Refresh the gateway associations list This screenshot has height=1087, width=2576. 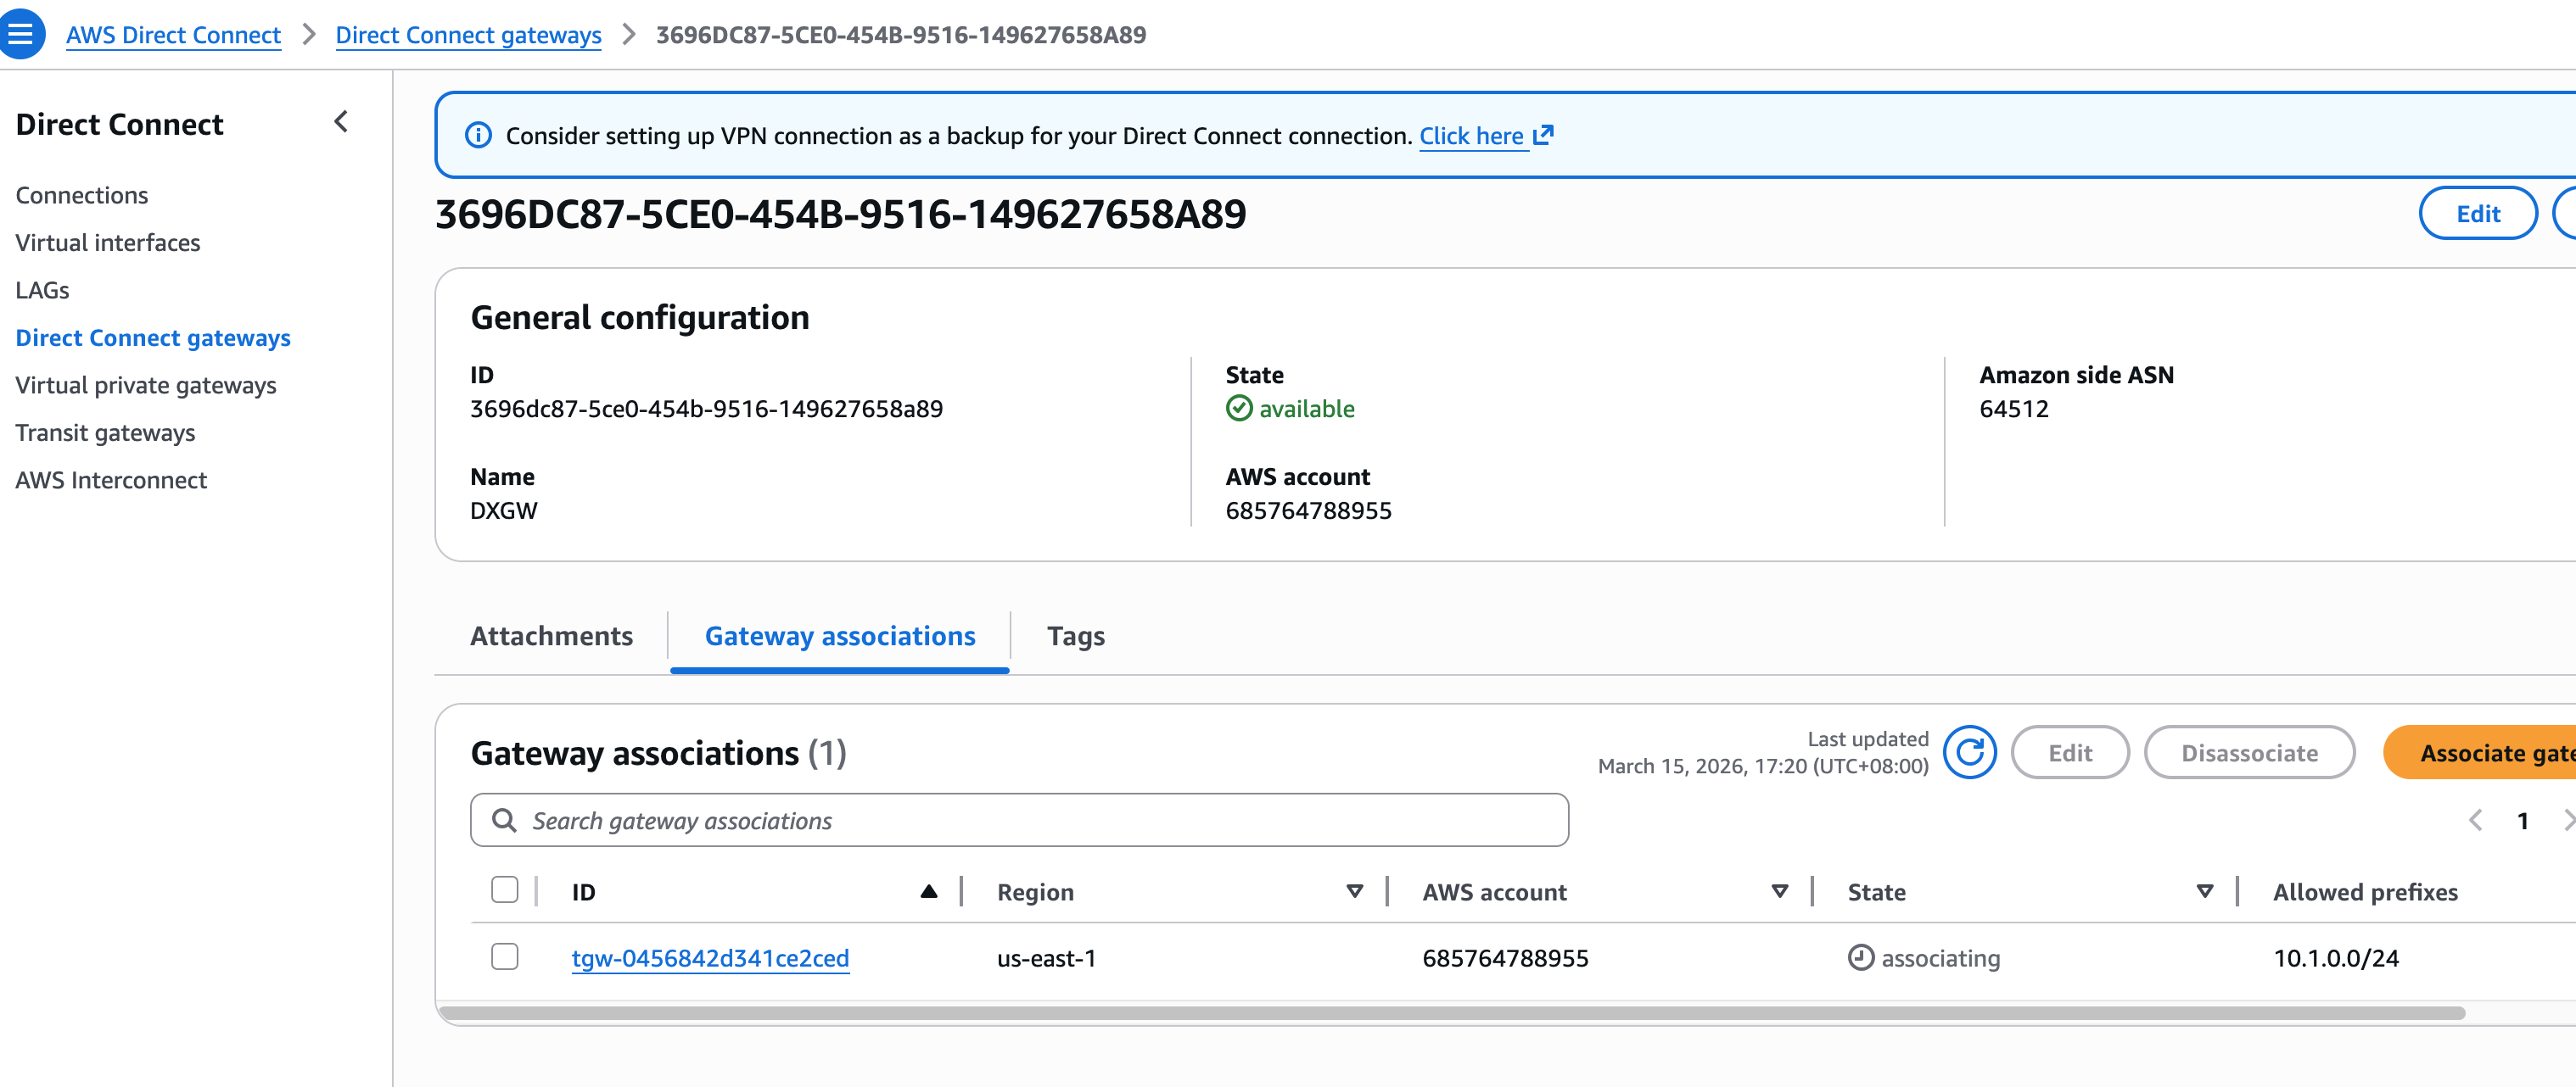(x=1969, y=752)
